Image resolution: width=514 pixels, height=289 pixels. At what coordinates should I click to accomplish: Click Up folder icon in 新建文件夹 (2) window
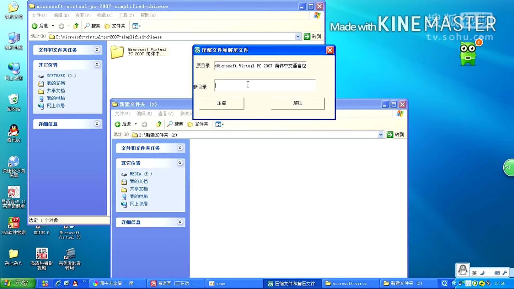tap(159, 124)
